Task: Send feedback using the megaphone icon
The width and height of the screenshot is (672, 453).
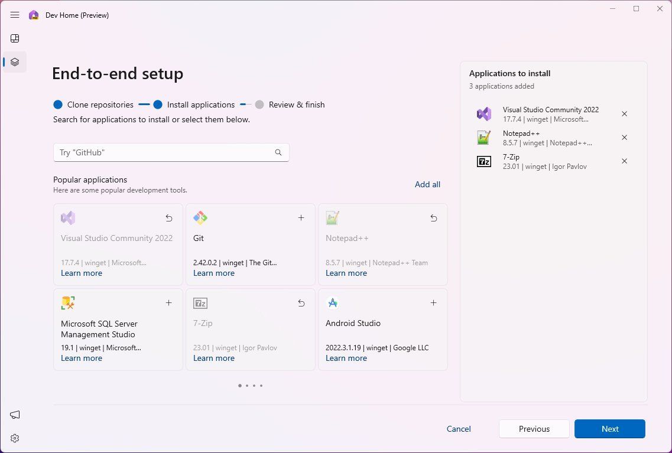Action: (14, 414)
